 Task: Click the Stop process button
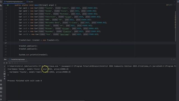click(7, 63)
